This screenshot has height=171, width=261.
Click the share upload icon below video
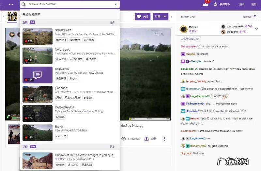[146, 139]
